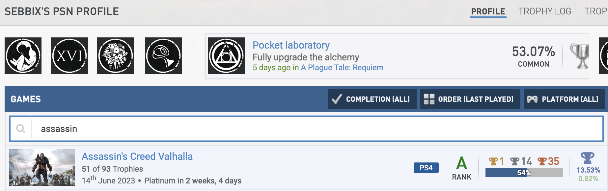Click the Pocket laboratory alchemy trophy icon
608x191 pixels.
tap(226, 56)
